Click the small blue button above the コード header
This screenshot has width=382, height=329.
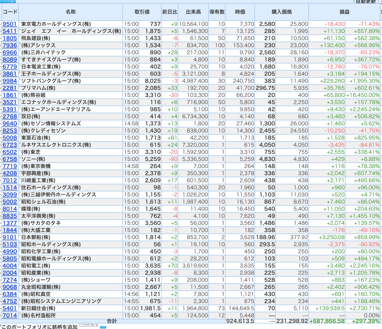(8, 2)
